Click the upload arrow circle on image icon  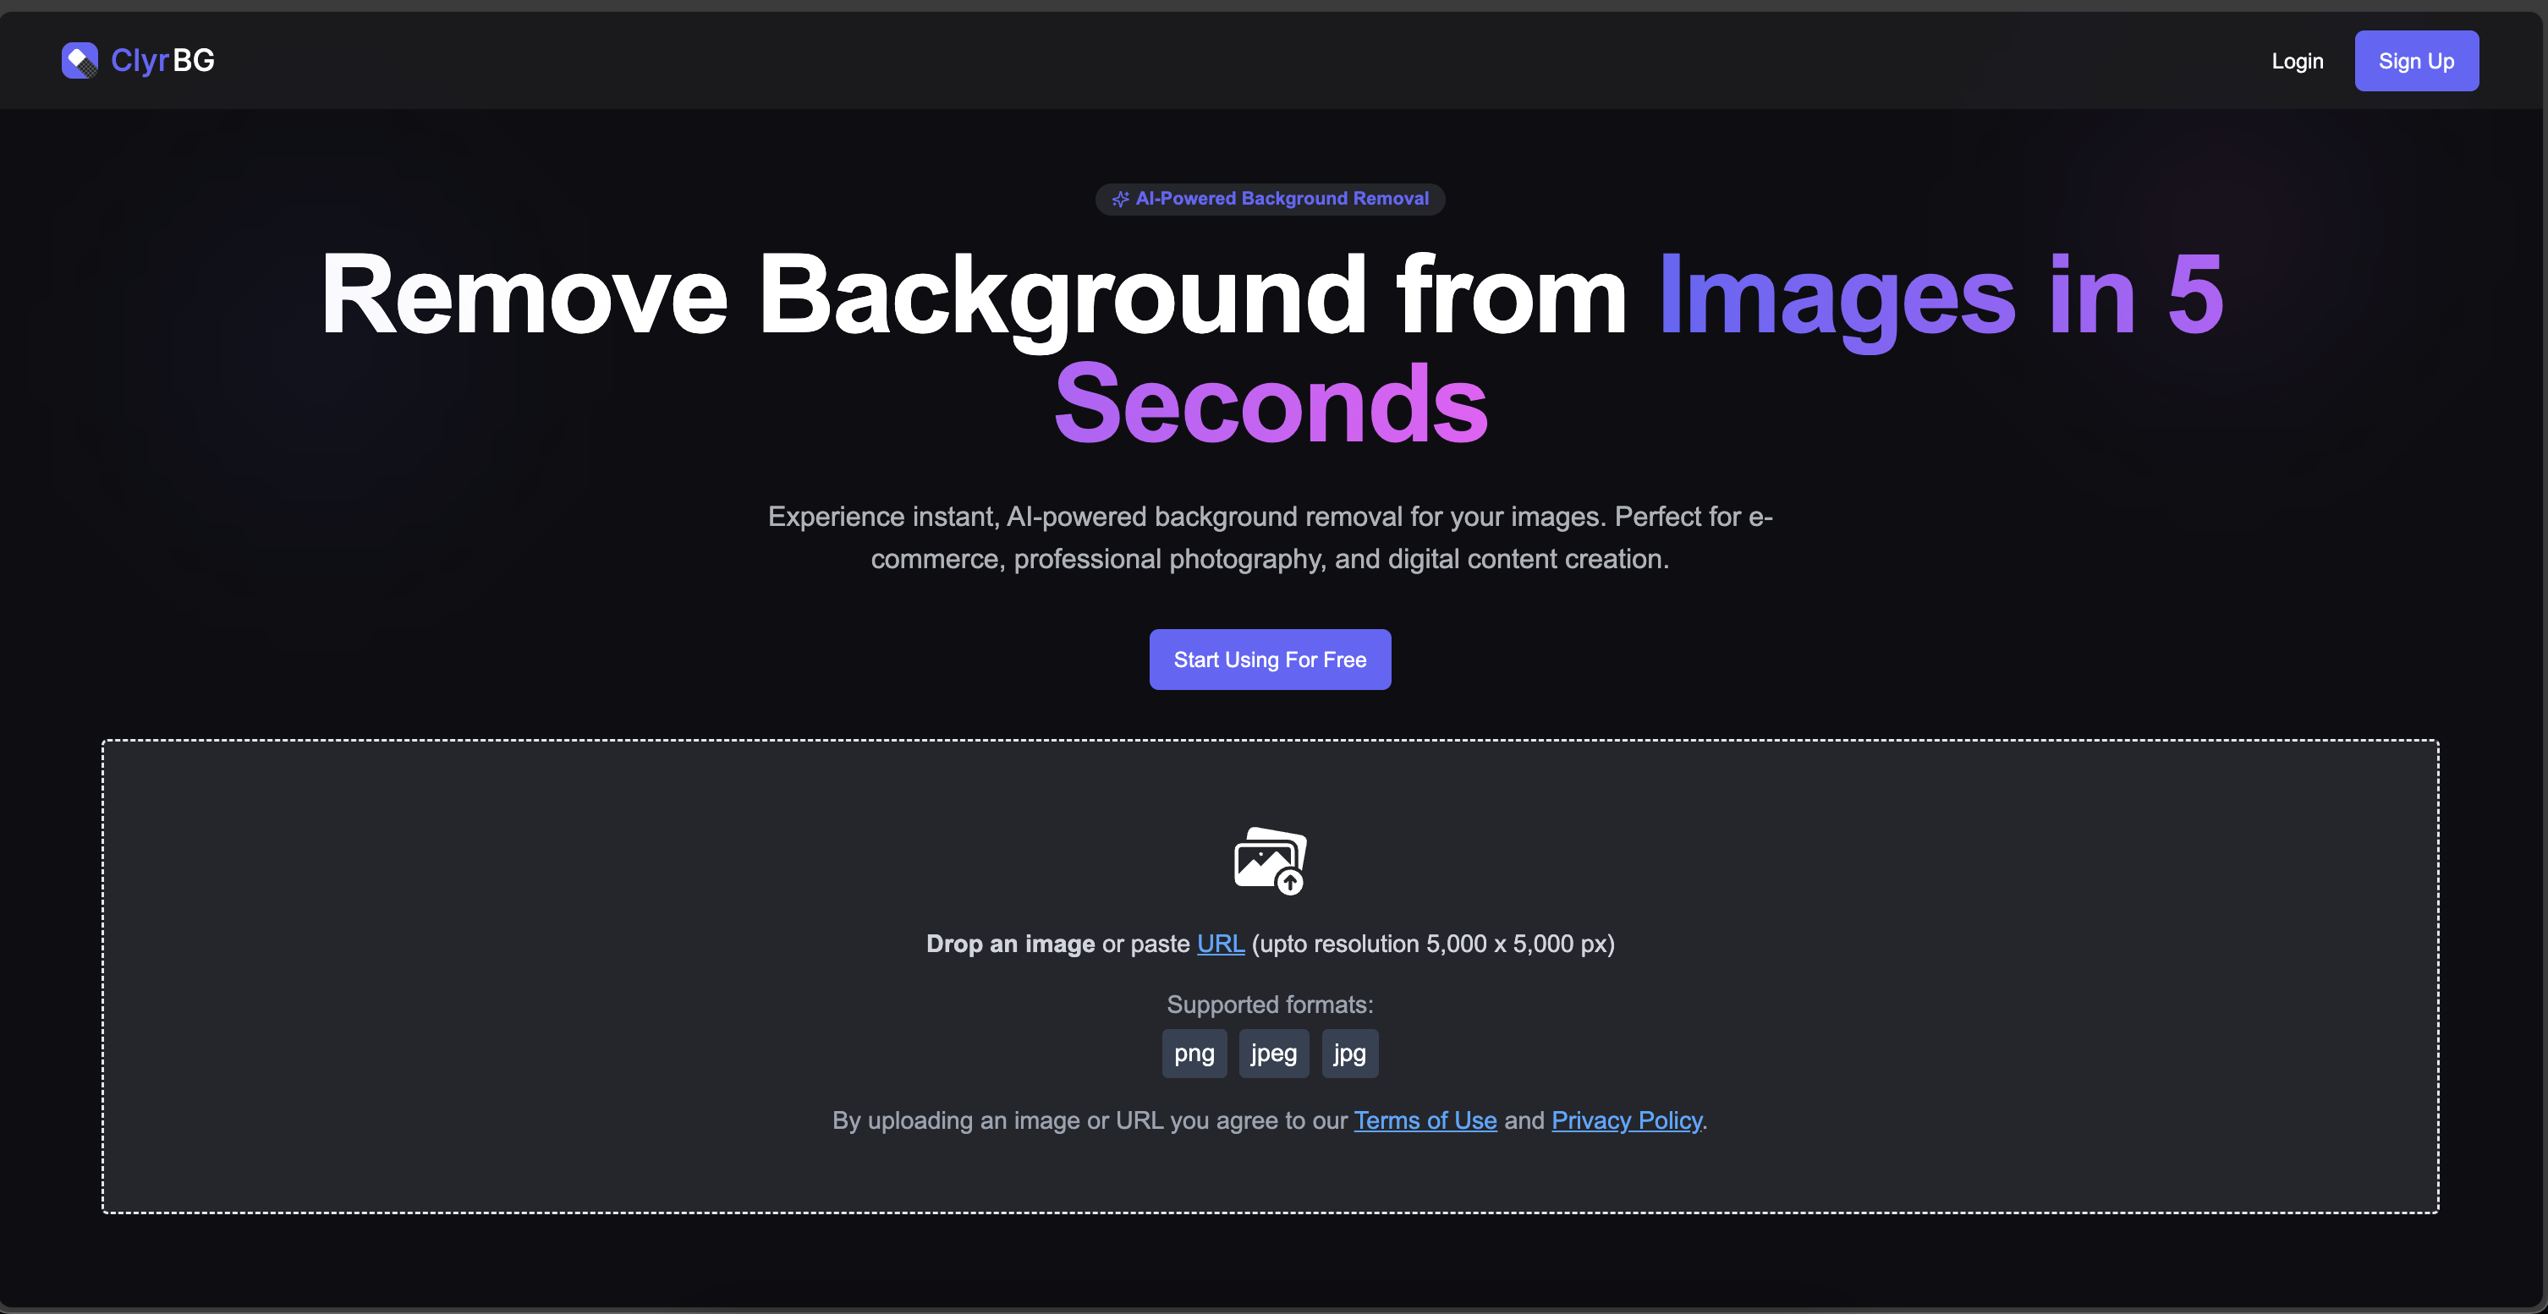pos(1290,881)
